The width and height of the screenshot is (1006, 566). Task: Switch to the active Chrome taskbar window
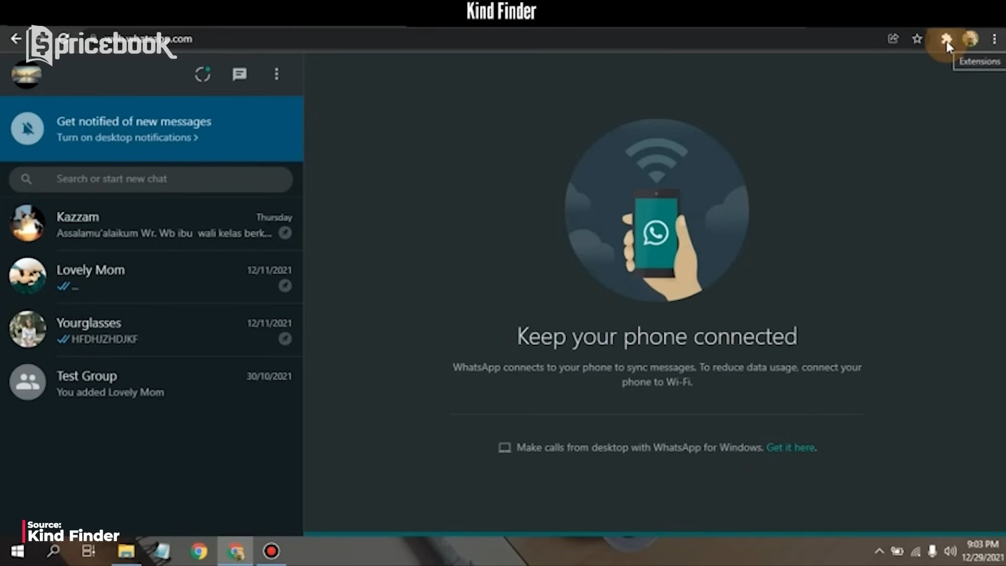(235, 551)
